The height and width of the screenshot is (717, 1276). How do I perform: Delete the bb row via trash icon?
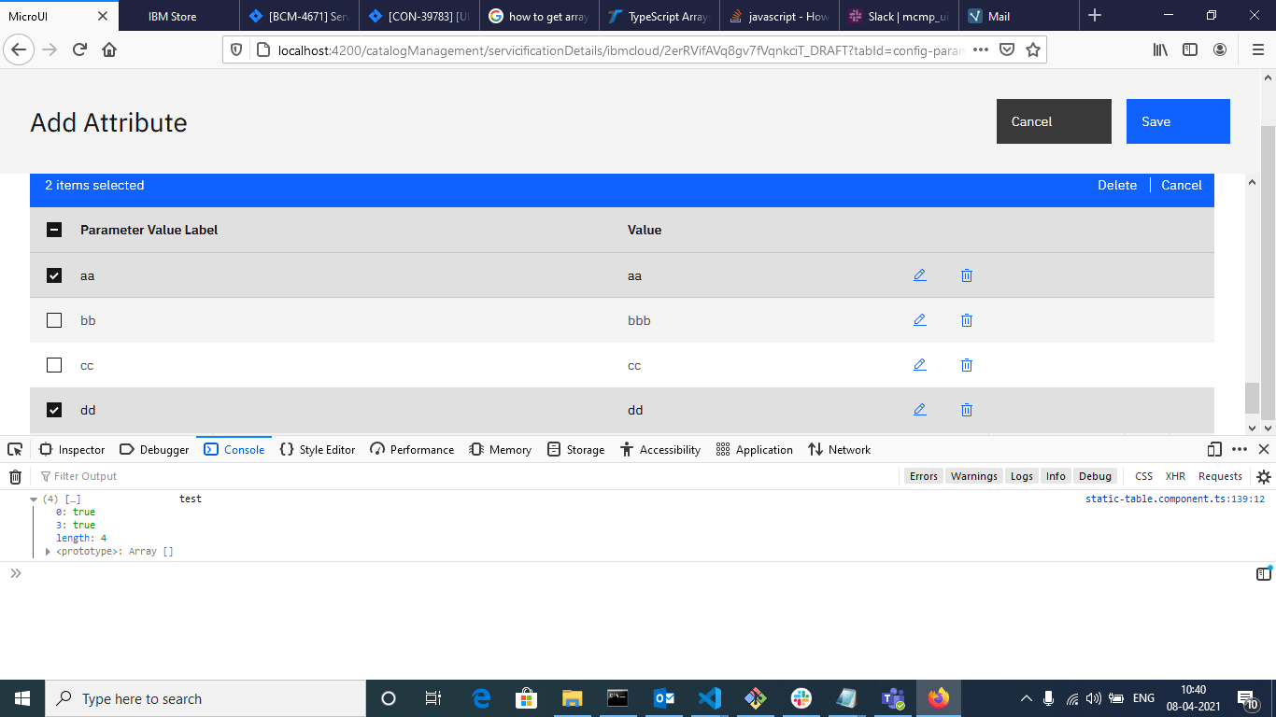tap(967, 320)
